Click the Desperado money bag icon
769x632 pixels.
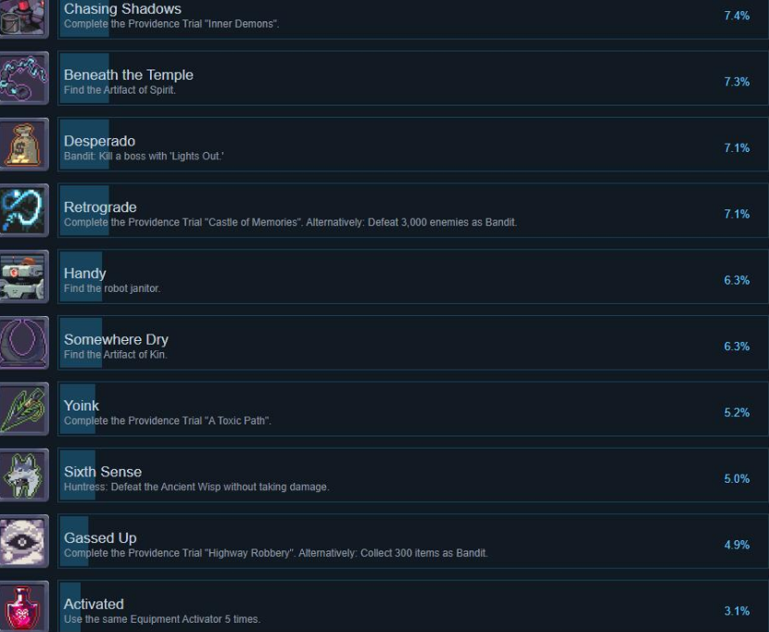(x=24, y=145)
